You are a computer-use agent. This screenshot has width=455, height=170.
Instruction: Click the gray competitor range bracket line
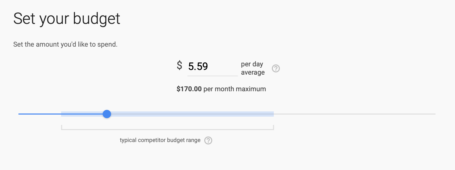coord(167,129)
